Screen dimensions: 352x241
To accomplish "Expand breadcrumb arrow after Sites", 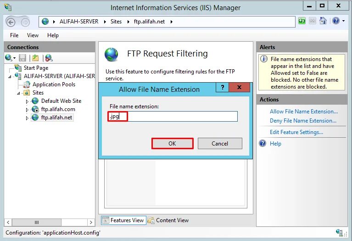I will tap(128, 22).
